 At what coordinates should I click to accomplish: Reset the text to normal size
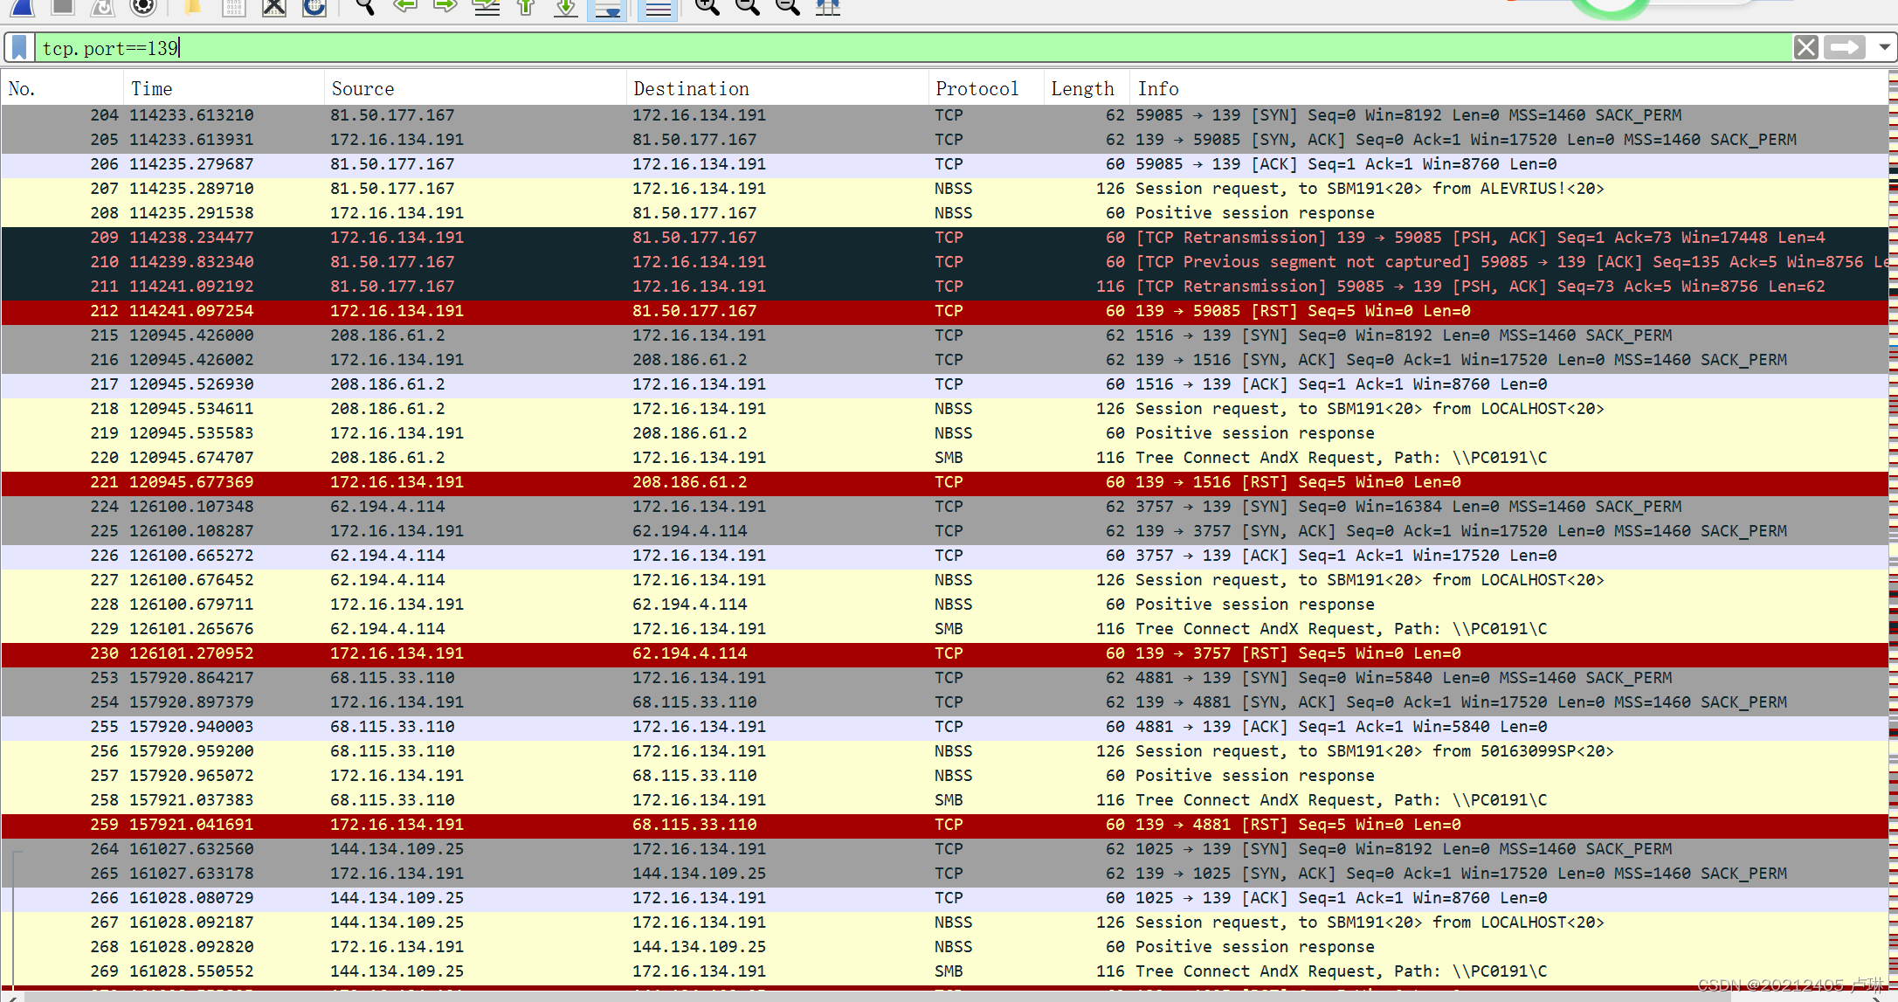coord(787,7)
